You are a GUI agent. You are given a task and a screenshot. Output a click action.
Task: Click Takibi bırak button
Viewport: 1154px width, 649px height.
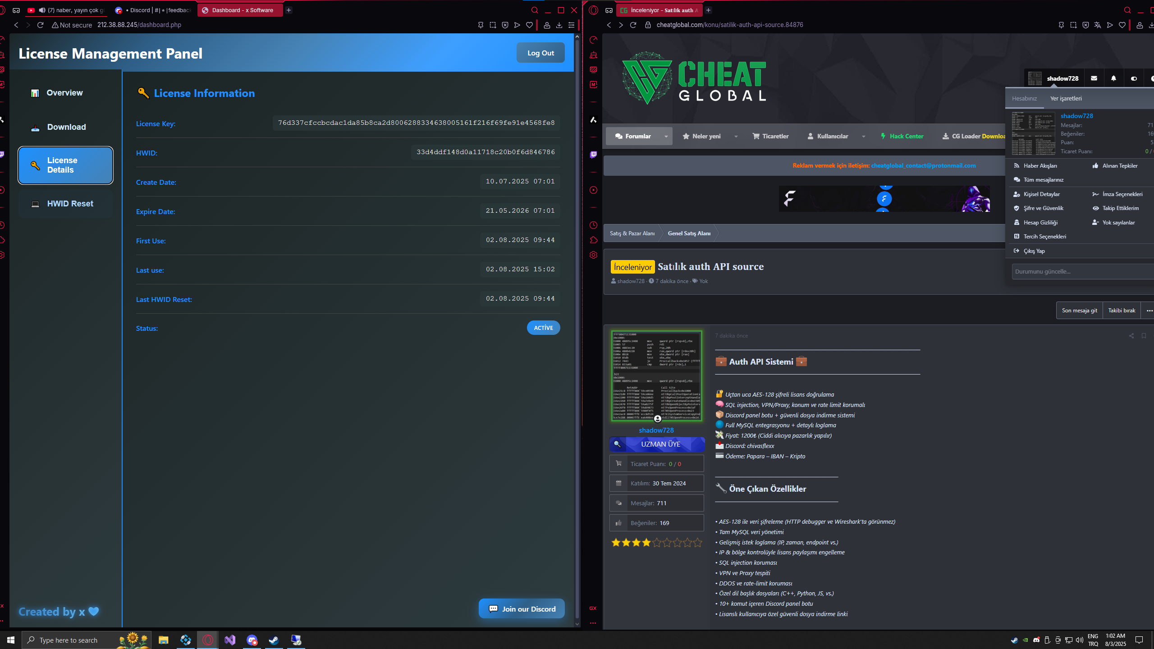coord(1122,311)
